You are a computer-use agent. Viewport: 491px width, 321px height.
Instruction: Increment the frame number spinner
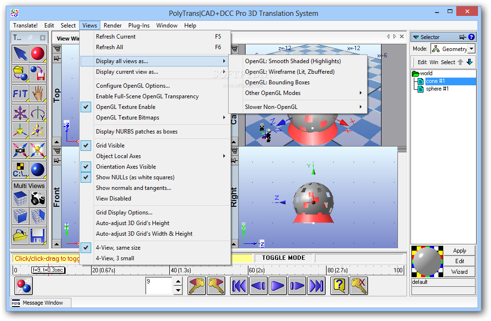click(x=178, y=281)
